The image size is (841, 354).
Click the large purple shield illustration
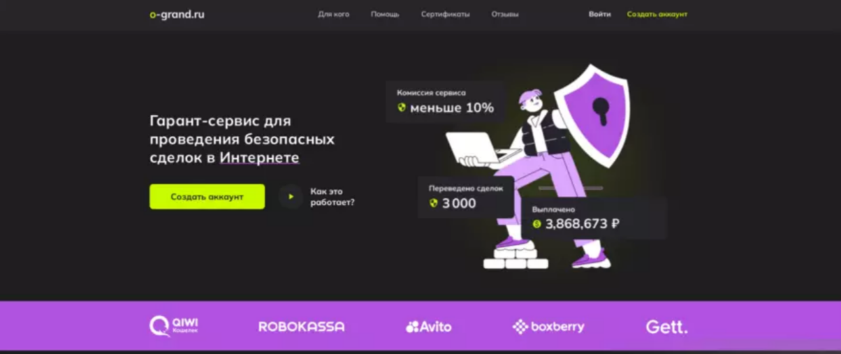pyautogui.click(x=592, y=114)
